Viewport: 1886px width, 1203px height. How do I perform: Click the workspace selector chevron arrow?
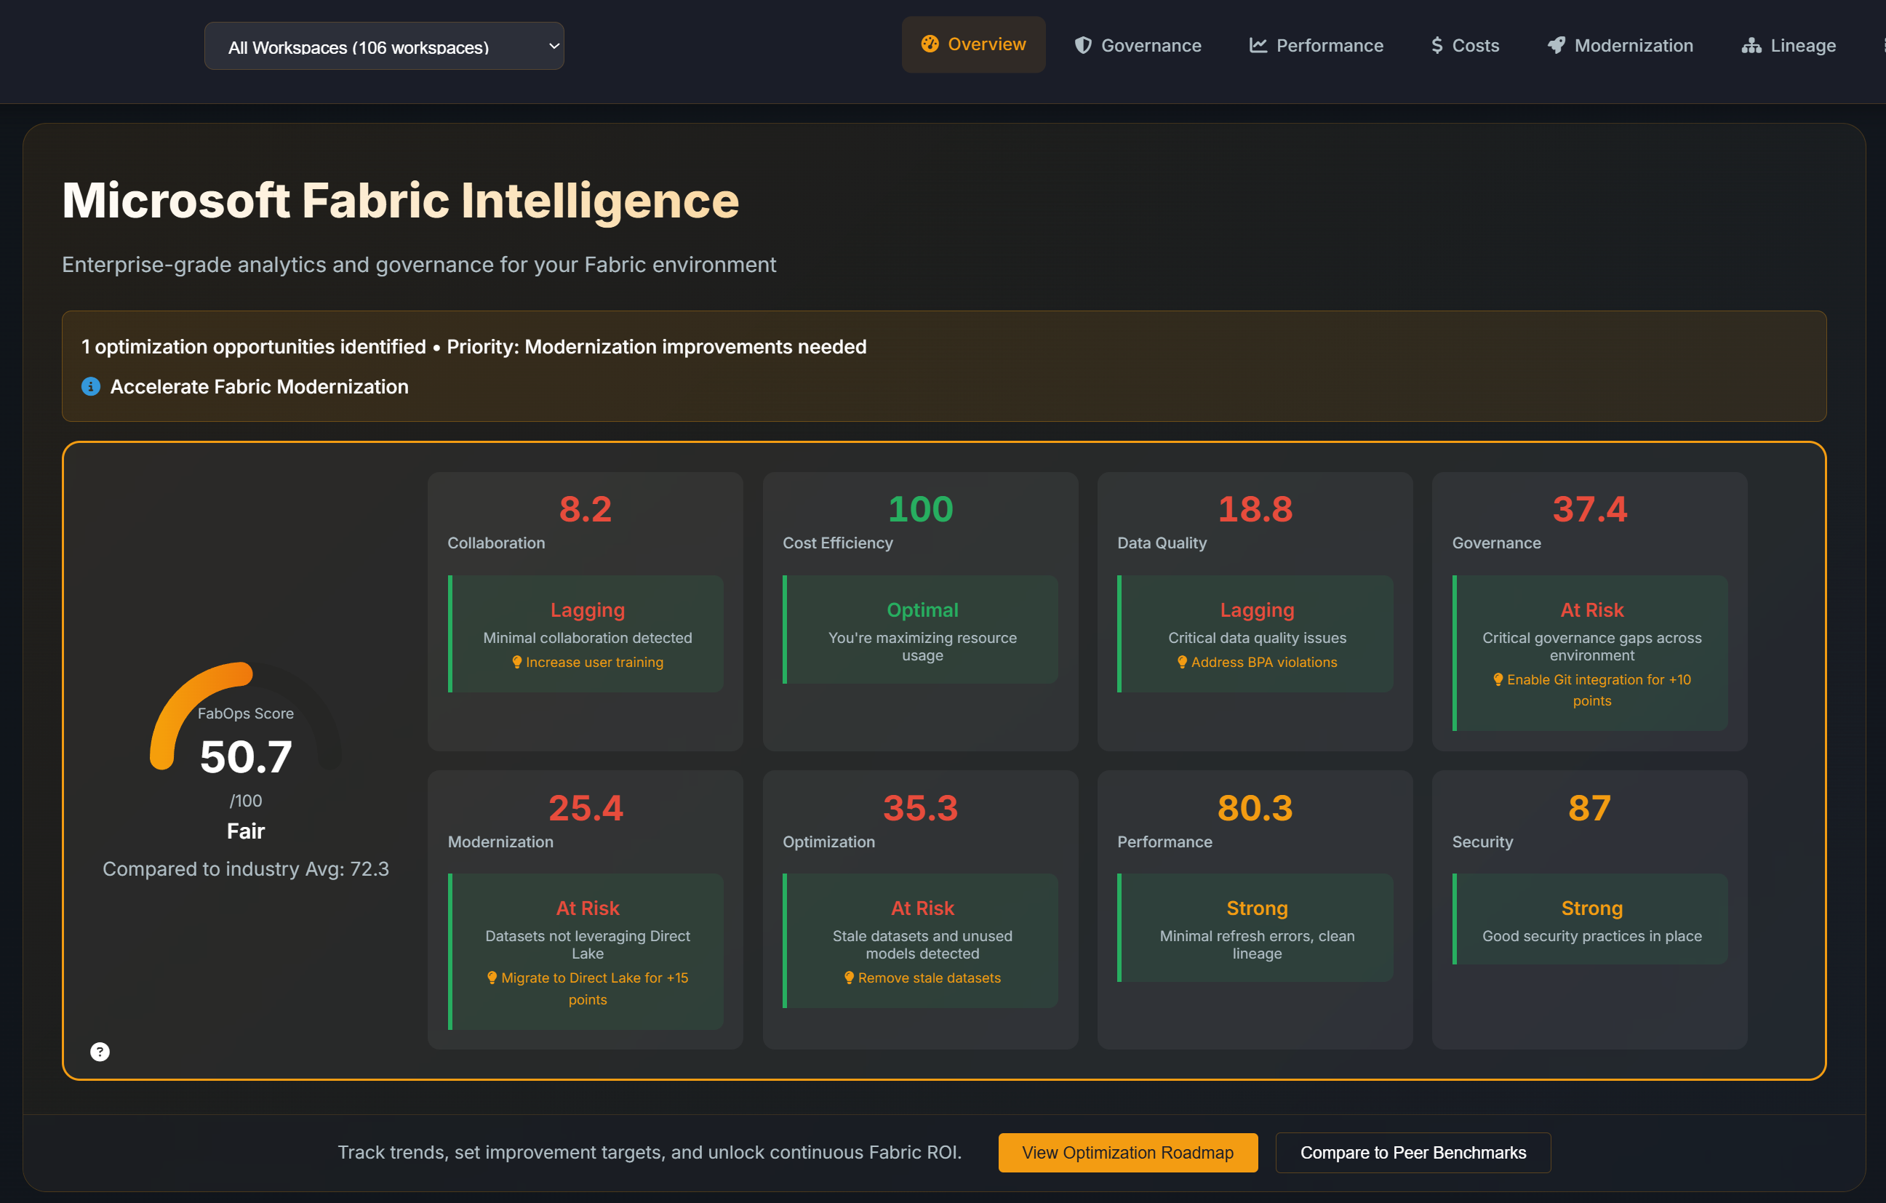coord(554,47)
